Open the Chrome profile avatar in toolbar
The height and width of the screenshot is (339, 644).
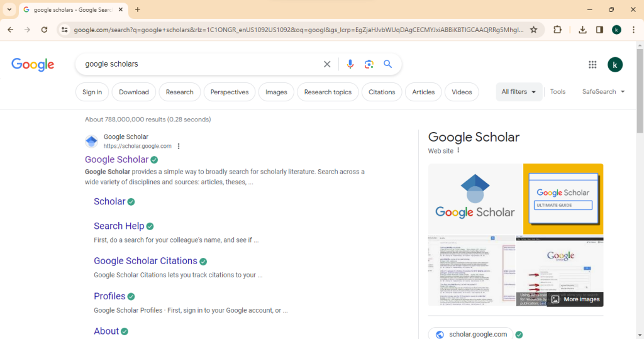(x=616, y=30)
